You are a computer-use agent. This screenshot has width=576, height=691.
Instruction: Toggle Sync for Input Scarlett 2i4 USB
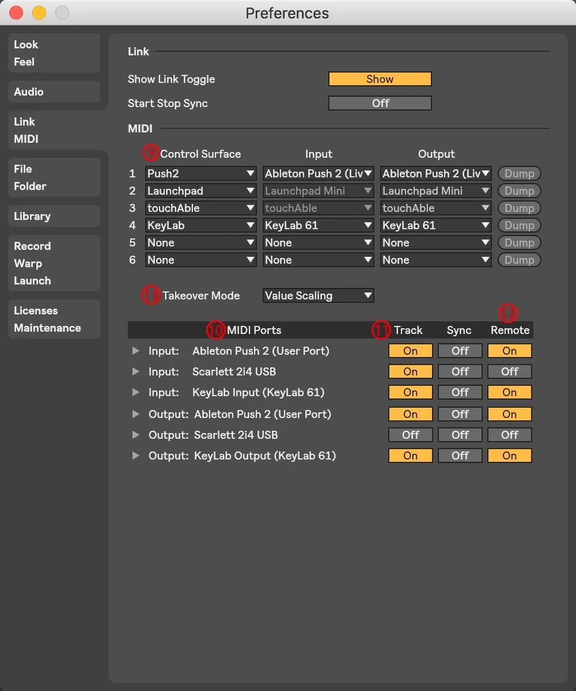[460, 371]
